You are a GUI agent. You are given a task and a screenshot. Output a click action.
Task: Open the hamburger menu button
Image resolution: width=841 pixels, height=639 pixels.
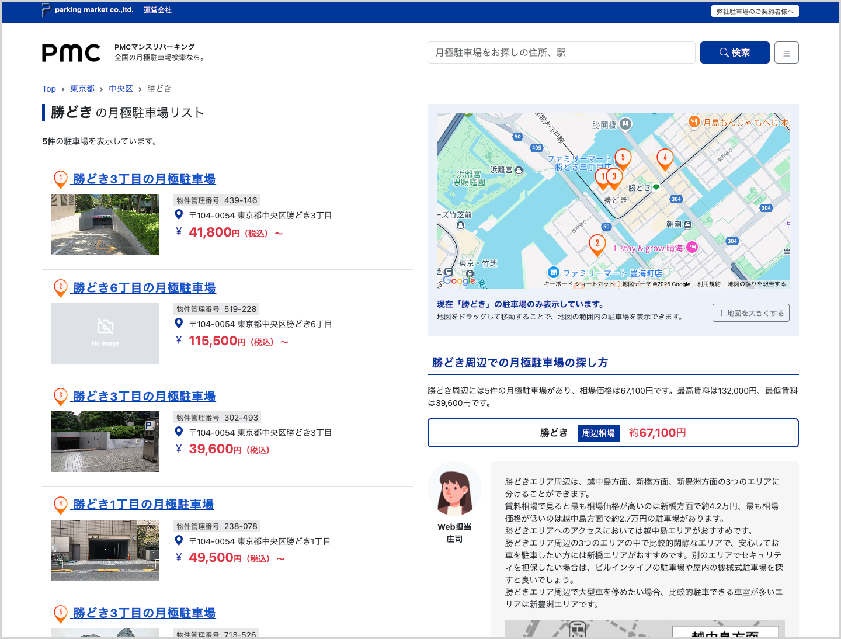tap(786, 53)
